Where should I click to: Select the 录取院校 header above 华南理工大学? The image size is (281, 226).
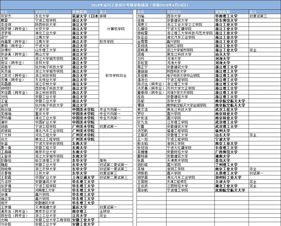click(231, 12)
